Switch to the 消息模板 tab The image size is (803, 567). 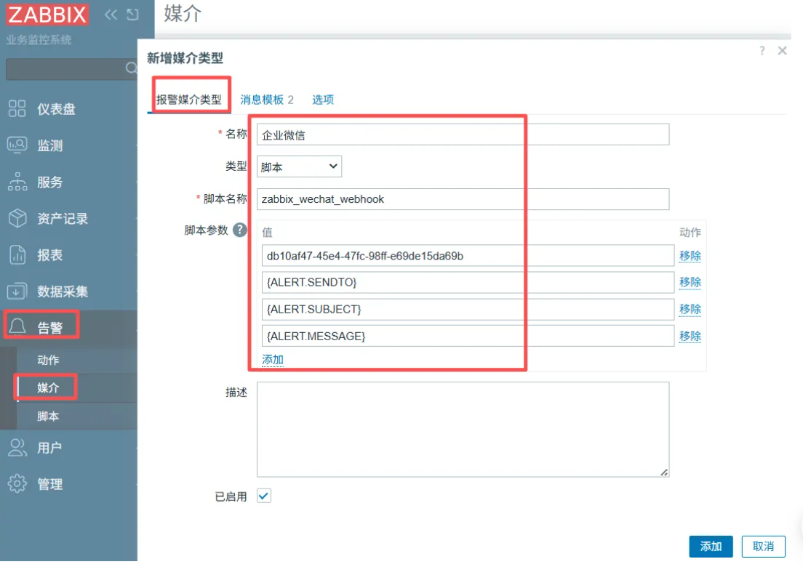click(266, 100)
